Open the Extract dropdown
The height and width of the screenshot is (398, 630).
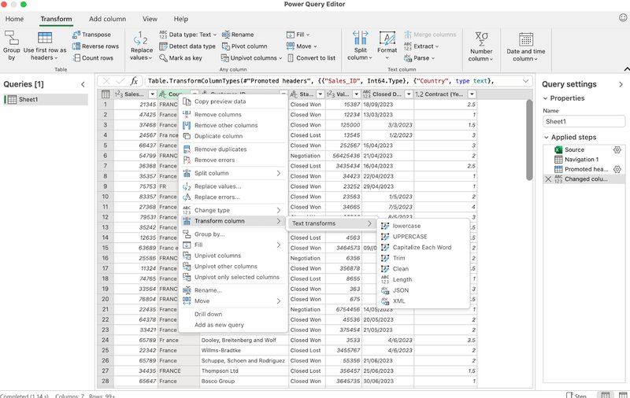pos(421,46)
